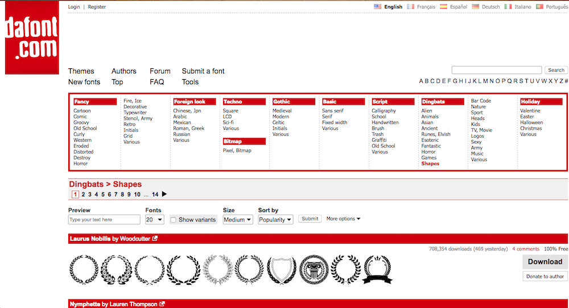Open the Themes menu
The width and height of the screenshot is (569, 308).
pos(81,71)
